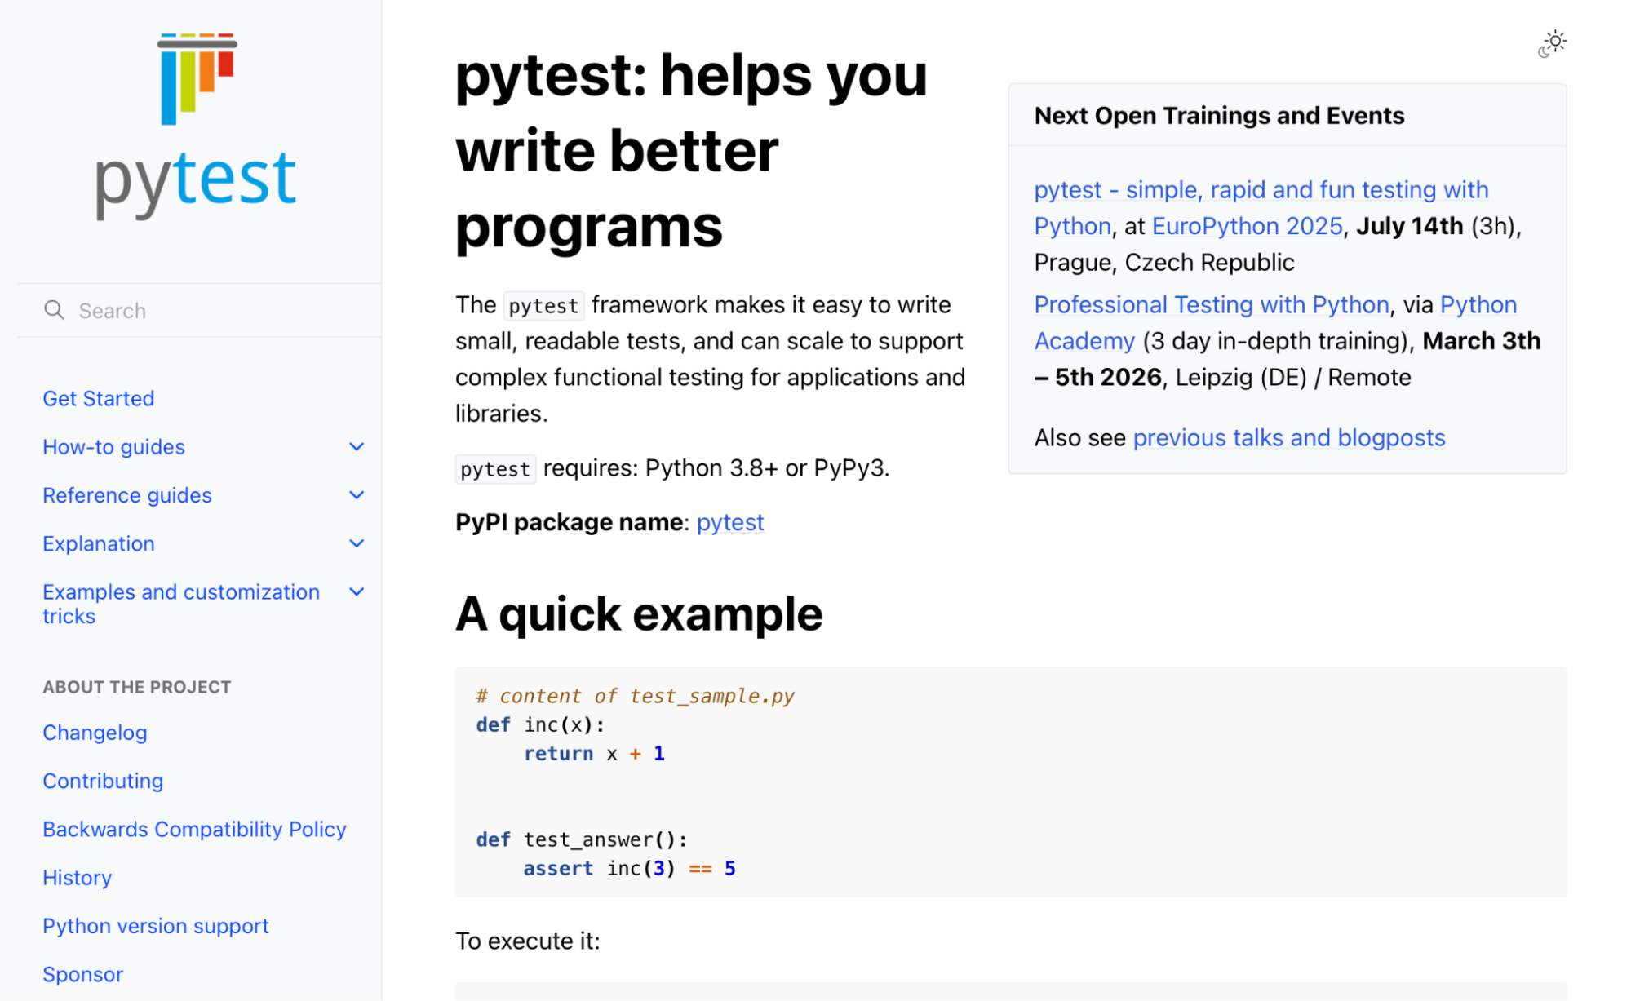The image size is (1631, 1001).
Task: Open the History page
Action: click(x=77, y=878)
